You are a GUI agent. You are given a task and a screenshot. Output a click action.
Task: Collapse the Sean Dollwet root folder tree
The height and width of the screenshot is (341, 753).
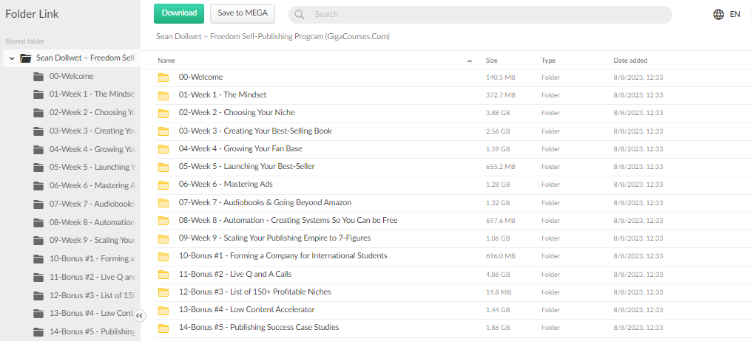(12, 58)
